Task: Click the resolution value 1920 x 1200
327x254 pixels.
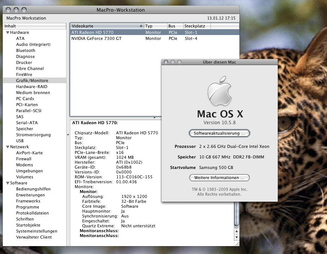Action: coord(134,196)
